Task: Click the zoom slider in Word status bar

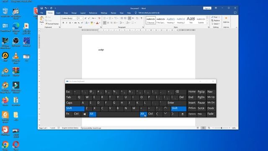Action: [x=222, y=128]
